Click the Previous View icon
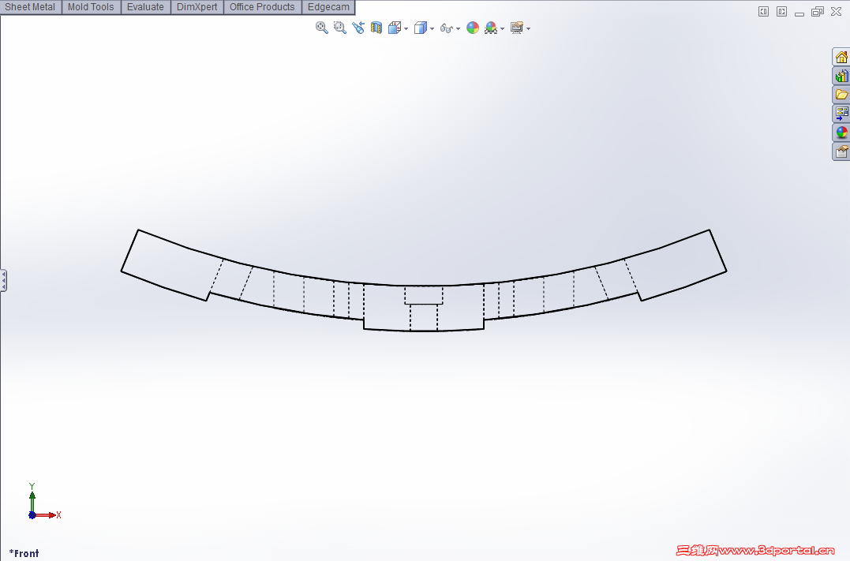 point(358,28)
